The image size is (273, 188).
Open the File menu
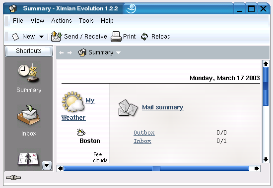[18, 21]
